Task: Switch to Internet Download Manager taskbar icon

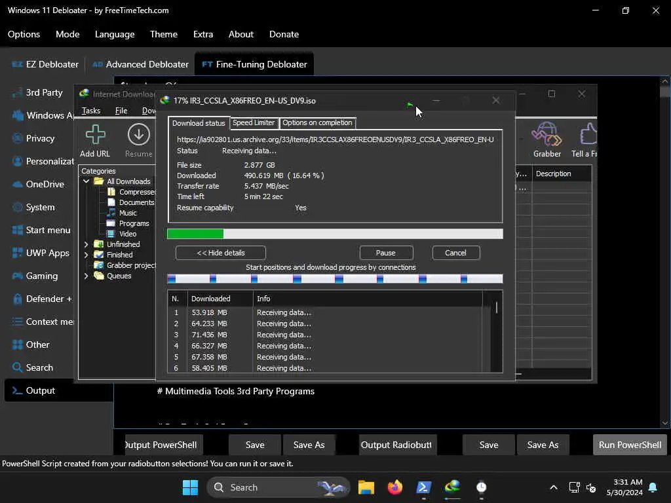Action: 452,487
